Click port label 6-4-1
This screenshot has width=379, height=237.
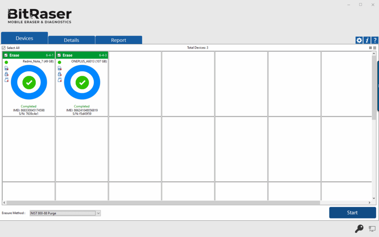pos(50,55)
